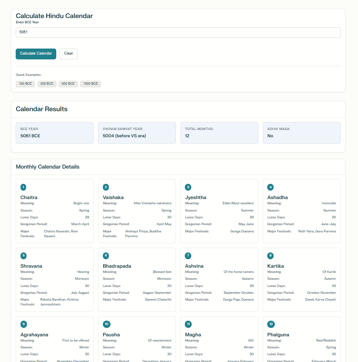Click the Clear button
358x362 pixels.
pyautogui.click(x=68, y=54)
